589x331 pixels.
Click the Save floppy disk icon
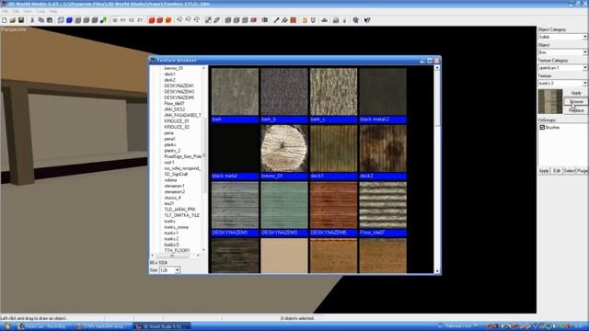pyautogui.click(x=21, y=20)
